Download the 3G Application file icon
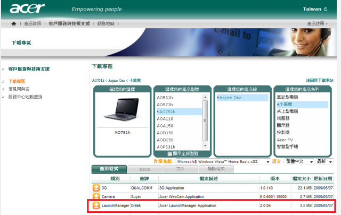Image resolution: width=341 pixels, height=215 pixels. point(96,188)
